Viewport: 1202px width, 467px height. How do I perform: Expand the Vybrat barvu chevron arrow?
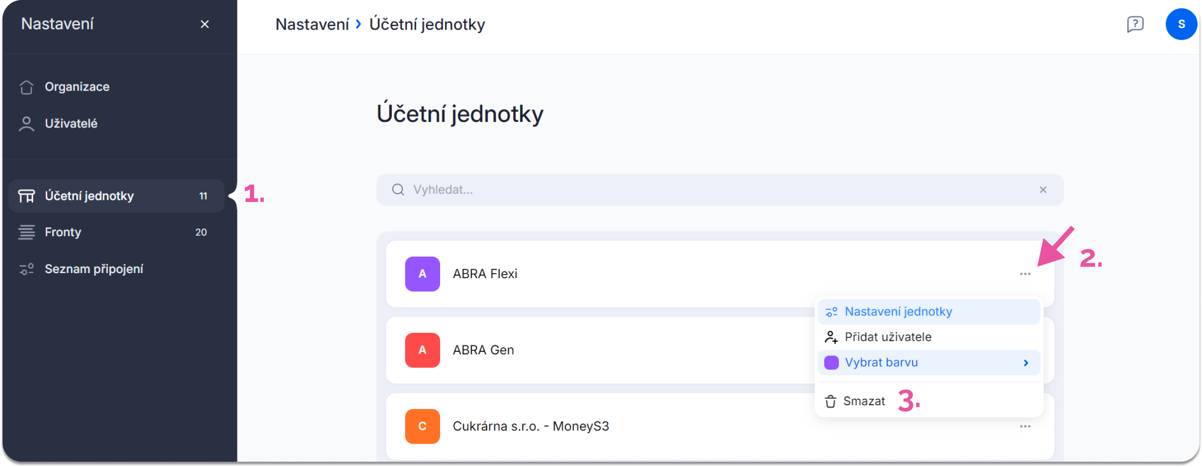click(x=1026, y=362)
